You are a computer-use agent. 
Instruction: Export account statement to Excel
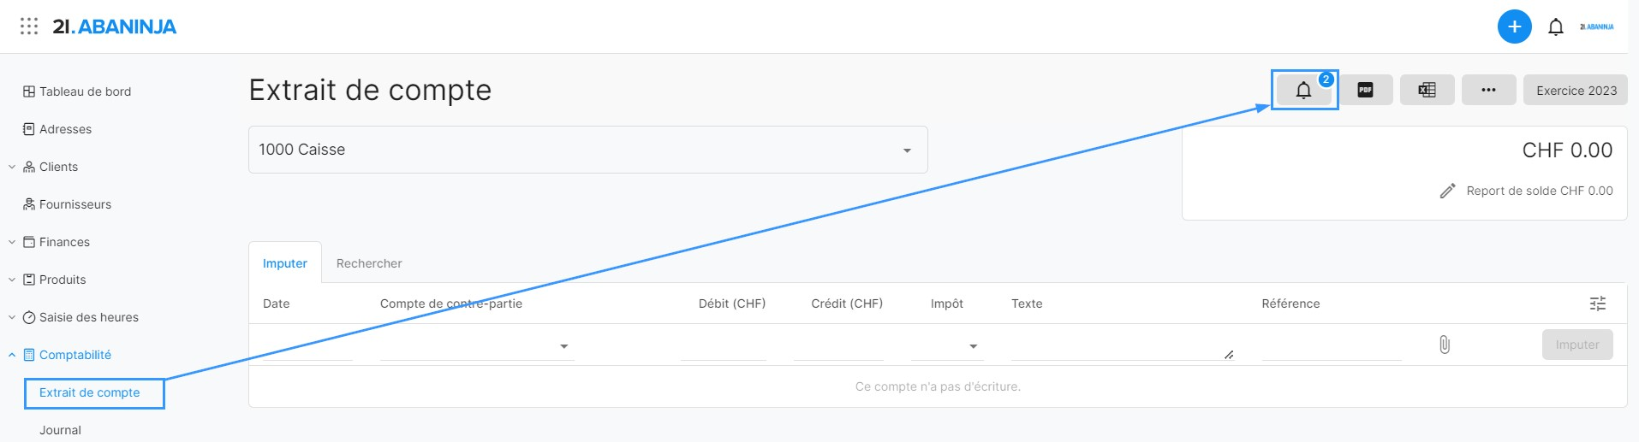(x=1427, y=91)
